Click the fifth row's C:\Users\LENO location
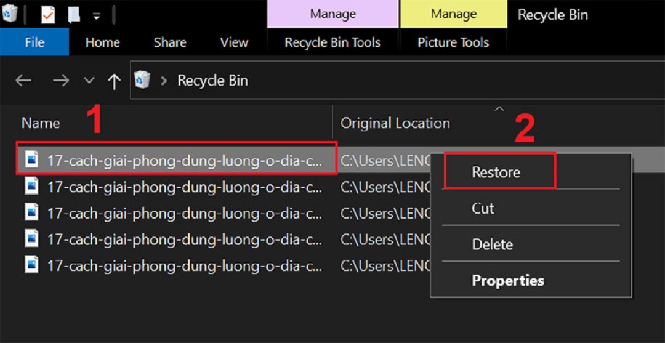 385,266
